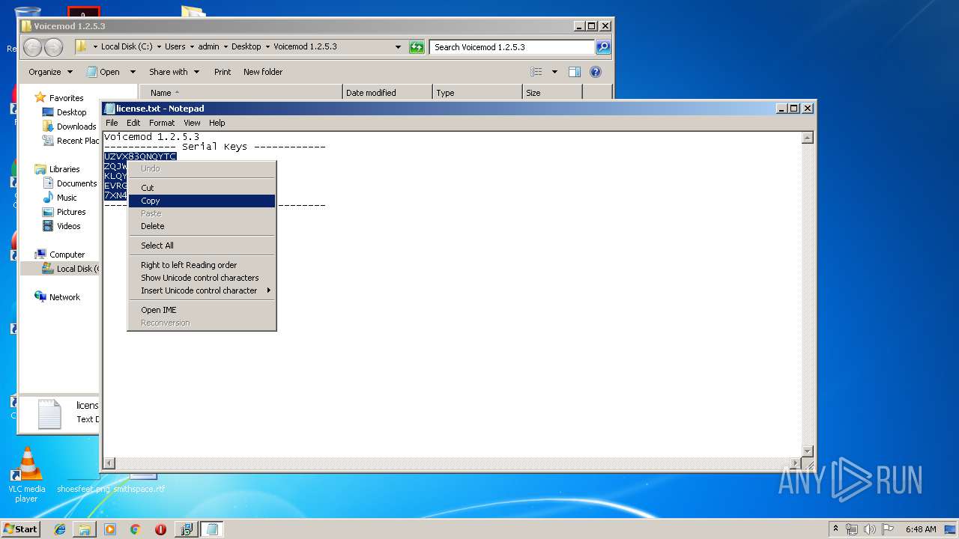Image resolution: width=959 pixels, height=539 pixels.
Task: Sort by Type column header
Action: [x=477, y=93]
